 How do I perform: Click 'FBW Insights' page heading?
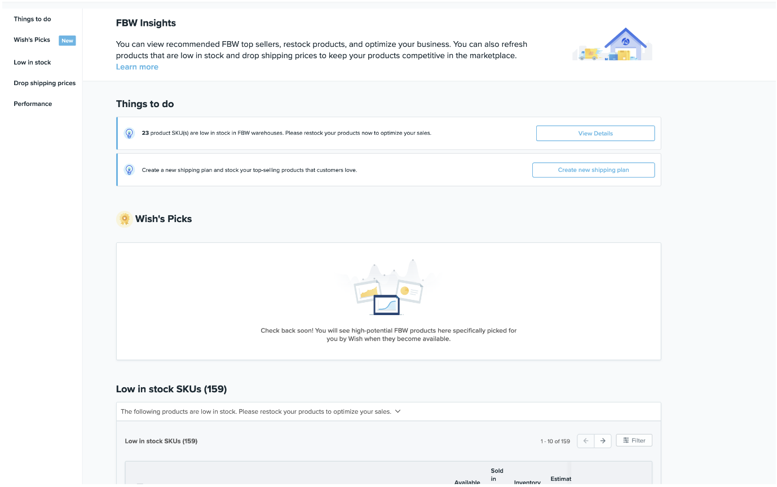click(x=146, y=23)
